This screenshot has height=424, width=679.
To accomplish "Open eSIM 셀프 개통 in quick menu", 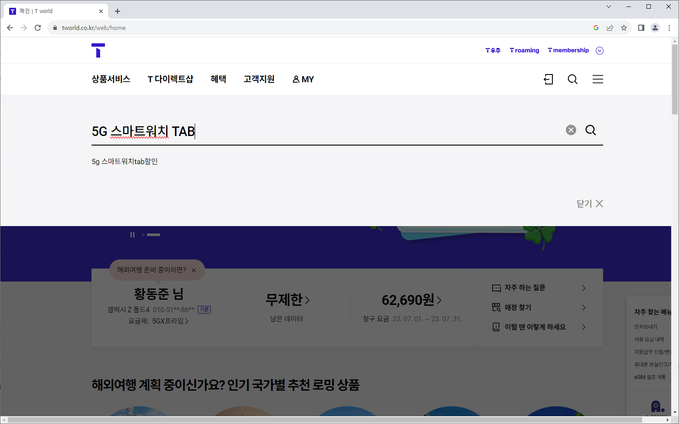I will (650, 377).
